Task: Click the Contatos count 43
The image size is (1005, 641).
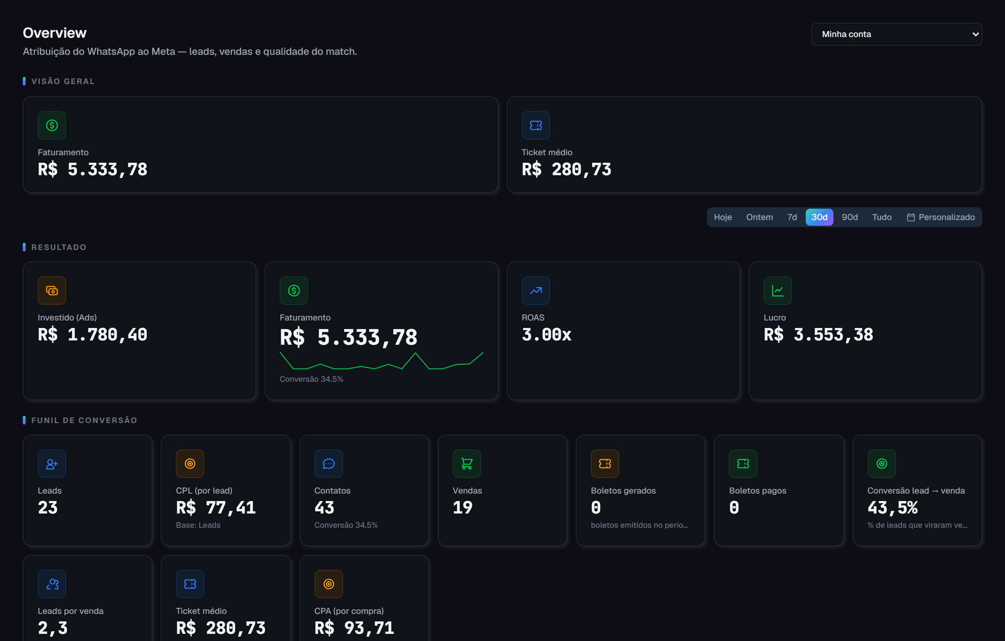Action: click(x=324, y=508)
